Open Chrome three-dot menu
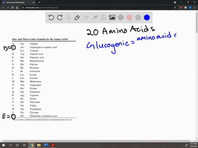This screenshot has width=198, height=148. point(195,7)
